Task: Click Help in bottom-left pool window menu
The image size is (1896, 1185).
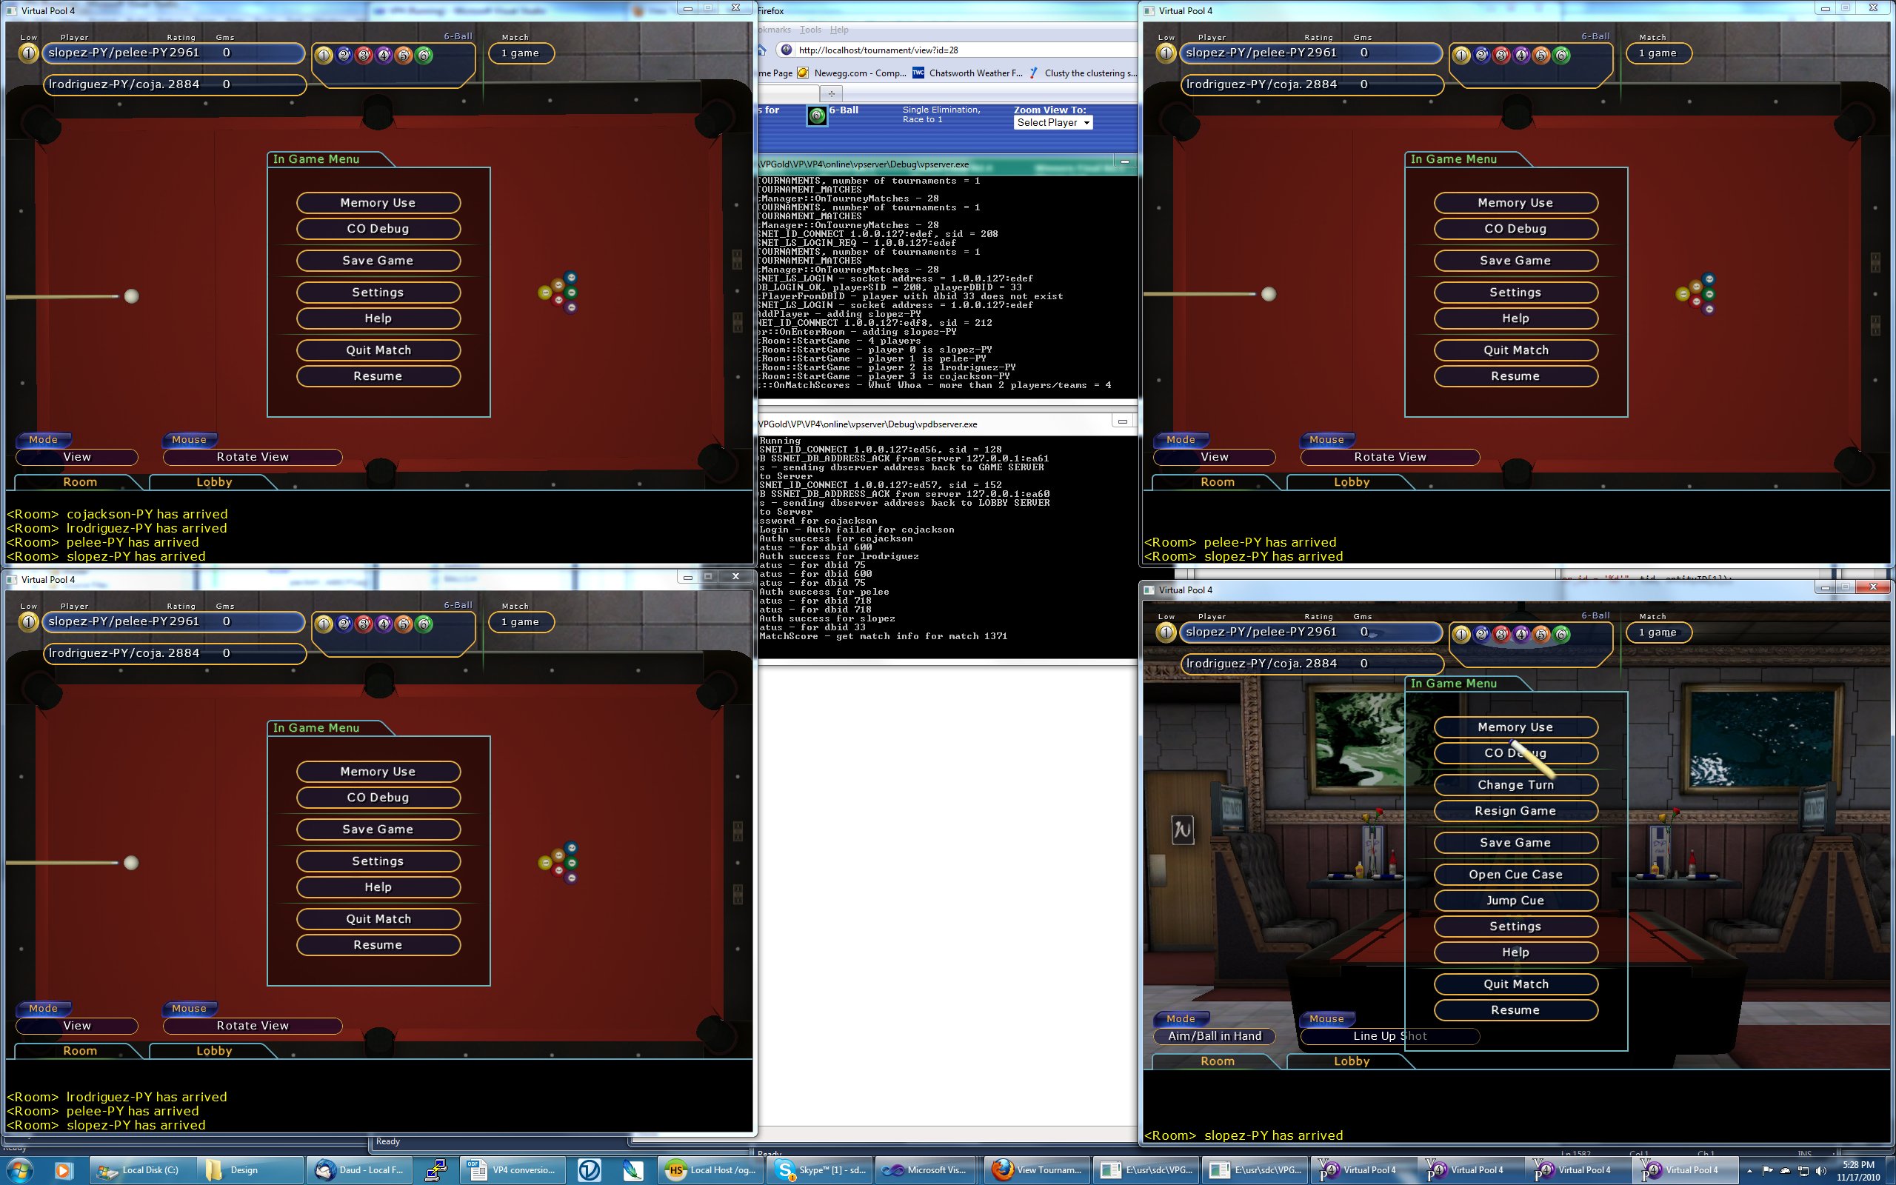Action: tap(378, 887)
